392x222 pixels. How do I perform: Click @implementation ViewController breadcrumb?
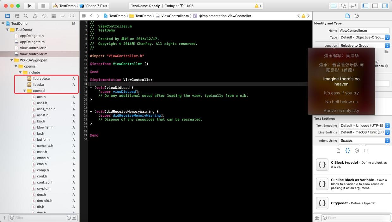[x=222, y=16]
